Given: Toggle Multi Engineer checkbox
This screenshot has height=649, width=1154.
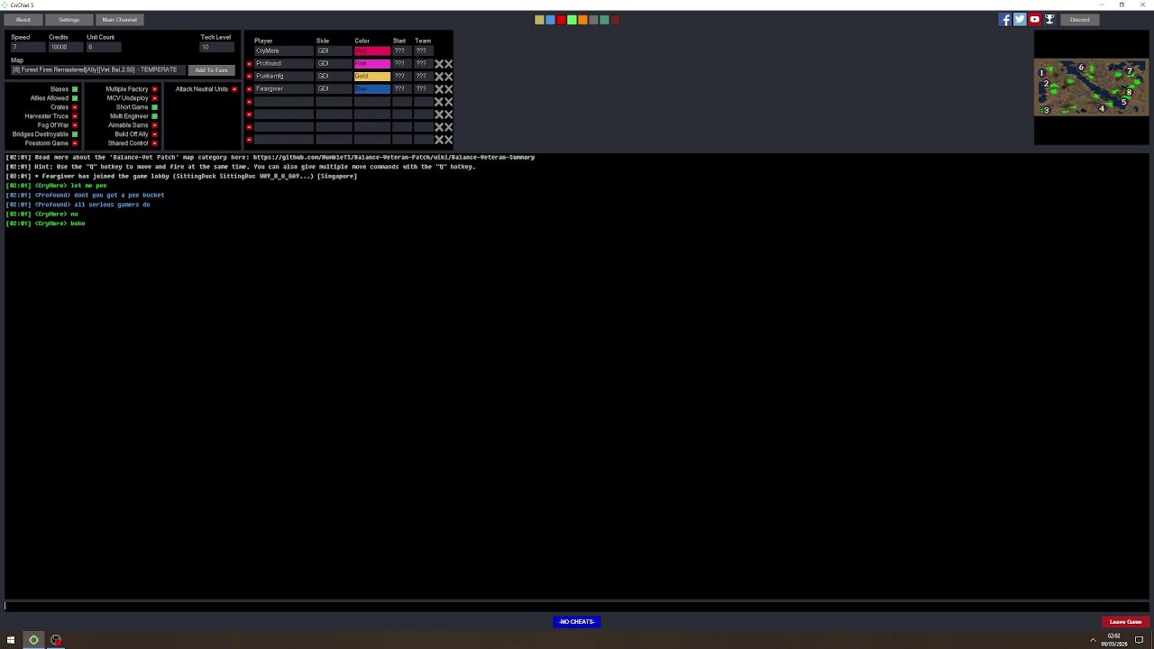Looking at the screenshot, I should click(x=154, y=116).
